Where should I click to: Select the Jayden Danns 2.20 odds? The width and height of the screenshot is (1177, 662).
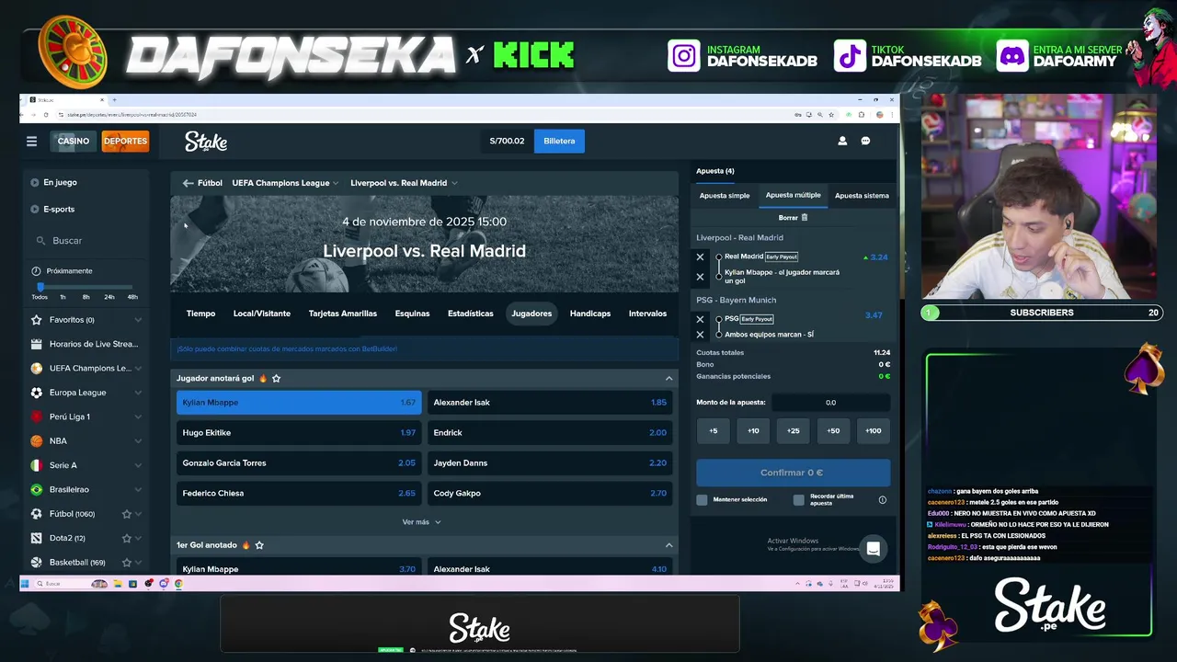(x=550, y=463)
